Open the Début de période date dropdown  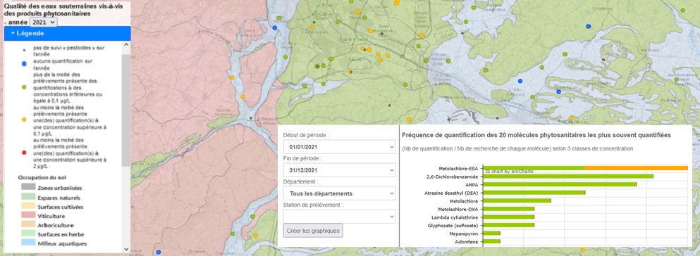pos(339,147)
